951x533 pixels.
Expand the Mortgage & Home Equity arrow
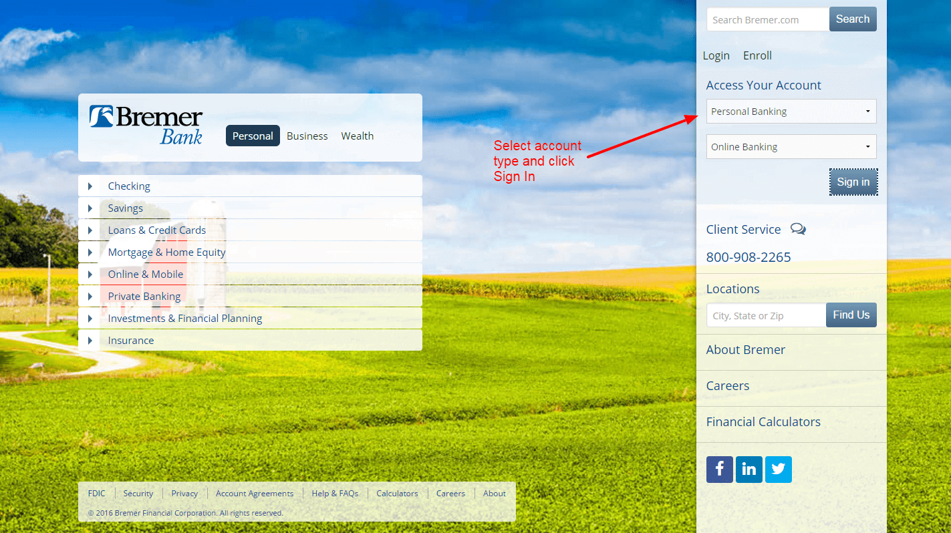click(x=90, y=252)
